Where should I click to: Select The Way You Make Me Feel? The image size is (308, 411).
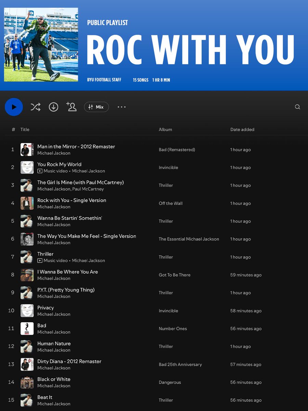(87, 236)
